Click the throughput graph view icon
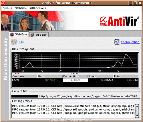This screenshot has width=143, height=122. (x=14, y=42)
